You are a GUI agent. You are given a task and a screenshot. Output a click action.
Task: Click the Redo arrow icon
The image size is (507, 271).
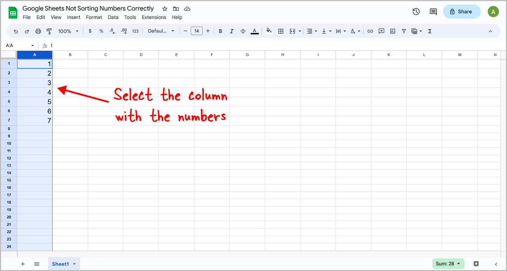coord(27,31)
